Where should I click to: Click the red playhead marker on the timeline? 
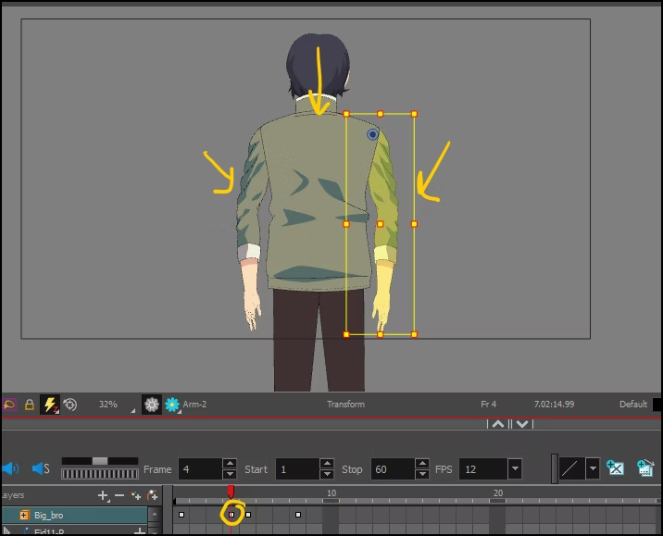coord(231,492)
